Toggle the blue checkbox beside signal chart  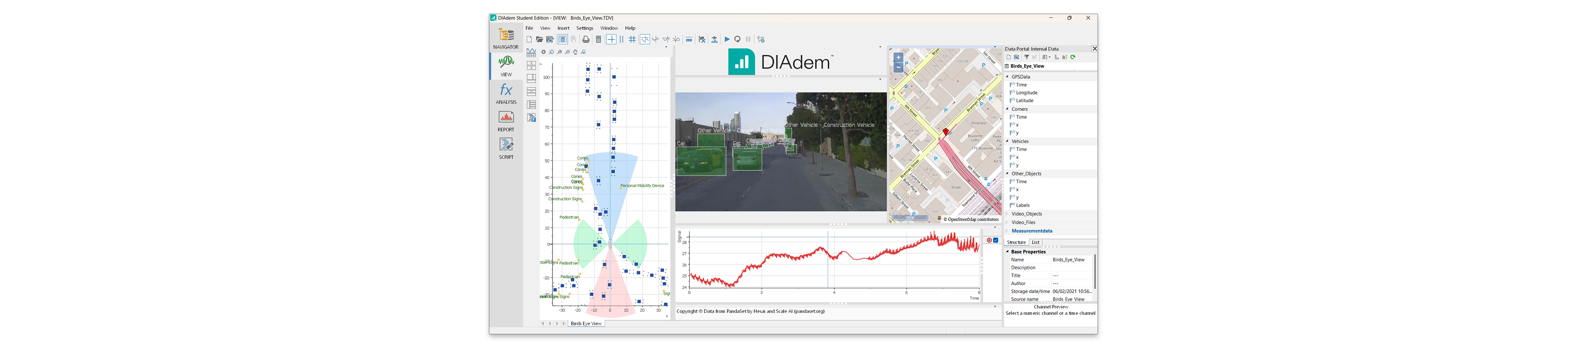pos(996,240)
